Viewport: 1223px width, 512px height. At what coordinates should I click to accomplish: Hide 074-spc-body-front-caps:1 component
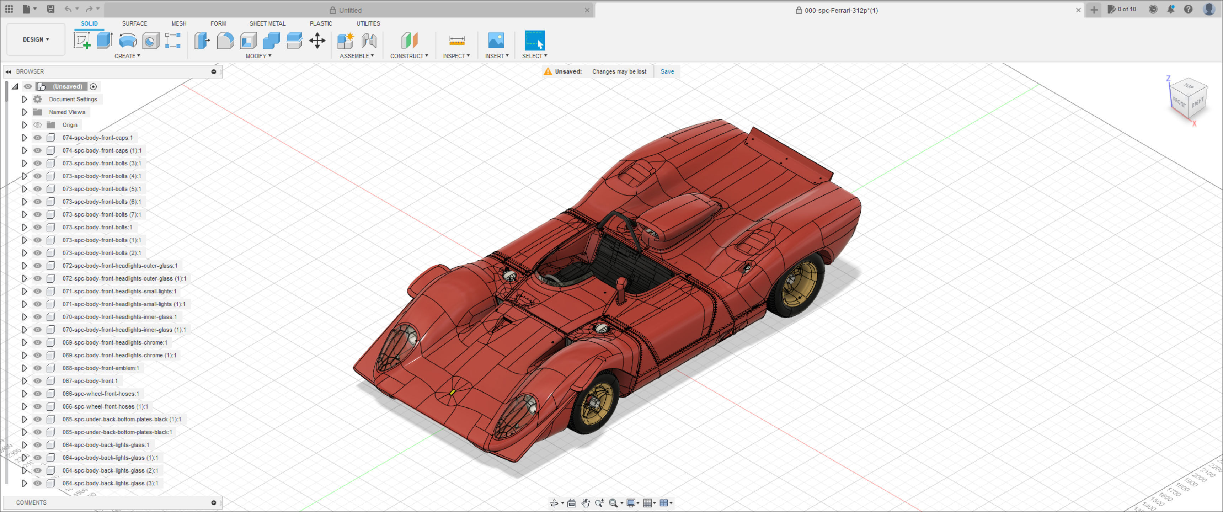(37, 138)
